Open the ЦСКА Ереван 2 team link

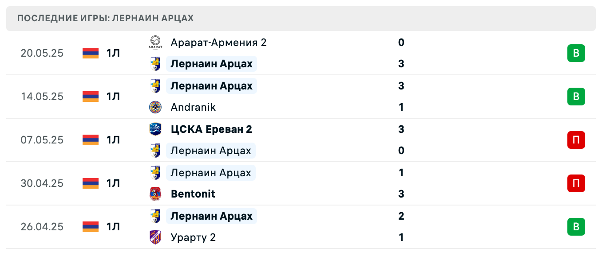tap(211, 129)
